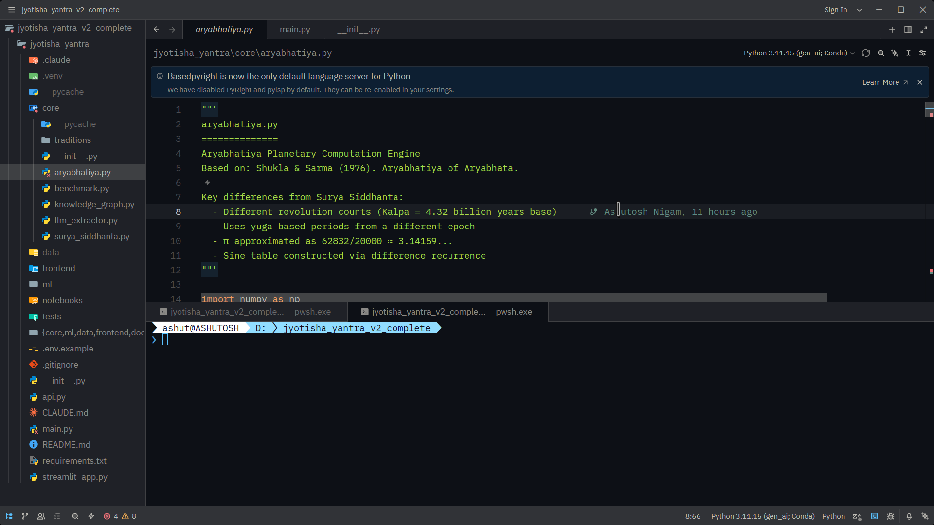Open the Git panel from the status bar
This screenshot has width=934, height=525.
25,516
